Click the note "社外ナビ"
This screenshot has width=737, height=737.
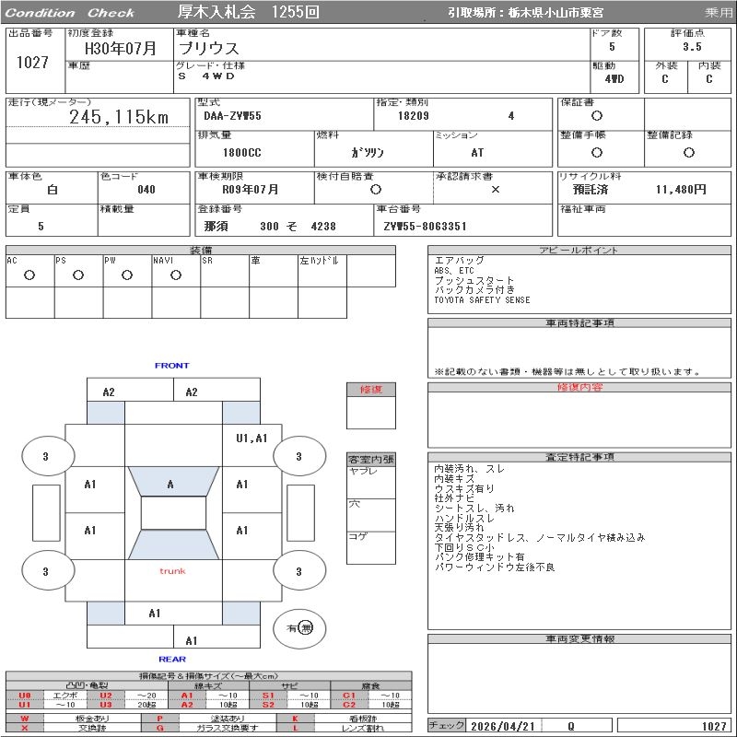pyautogui.click(x=454, y=498)
